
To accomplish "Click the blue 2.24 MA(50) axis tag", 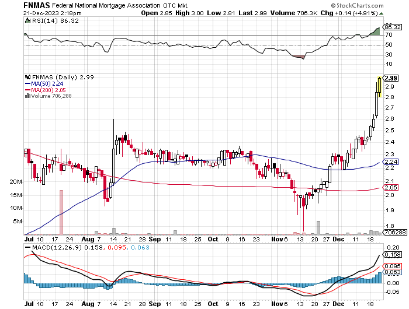I will (x=391, y=162).
